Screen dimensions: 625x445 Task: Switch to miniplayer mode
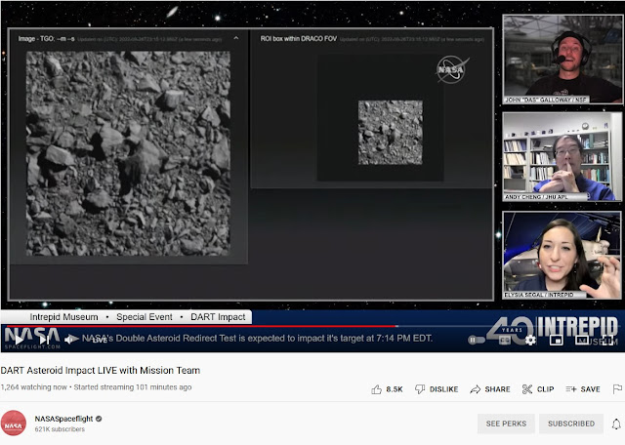[x=556, y=340]
